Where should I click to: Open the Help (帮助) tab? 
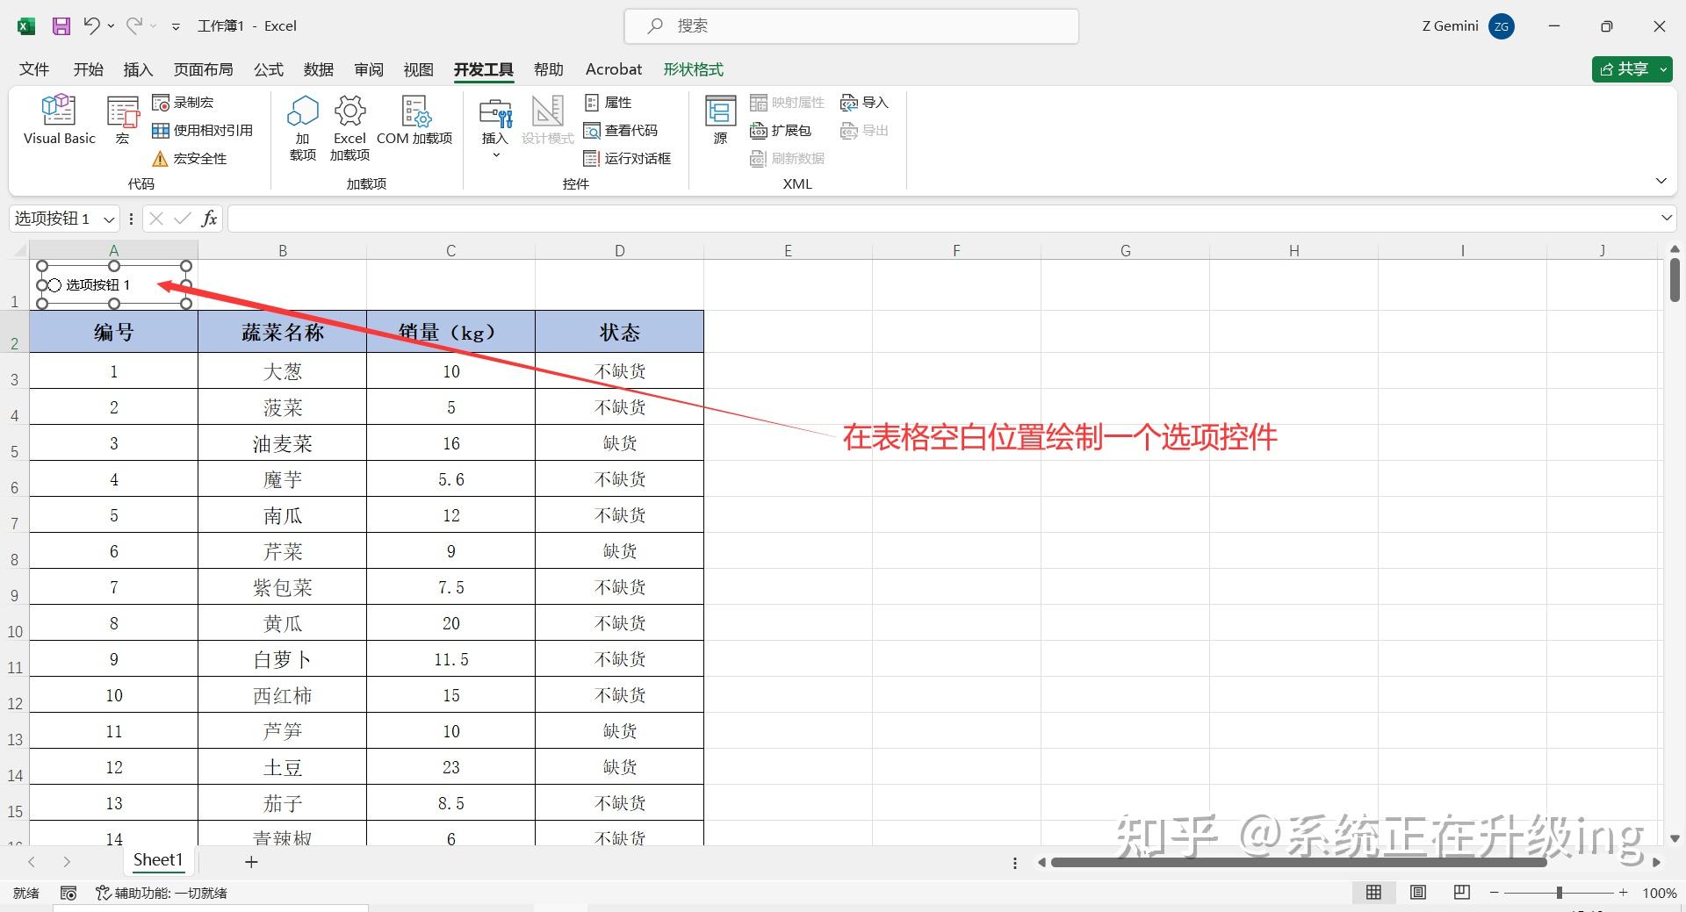click(549, 69)
